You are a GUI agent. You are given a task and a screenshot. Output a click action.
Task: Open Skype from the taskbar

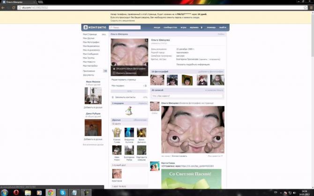[63, 192]
